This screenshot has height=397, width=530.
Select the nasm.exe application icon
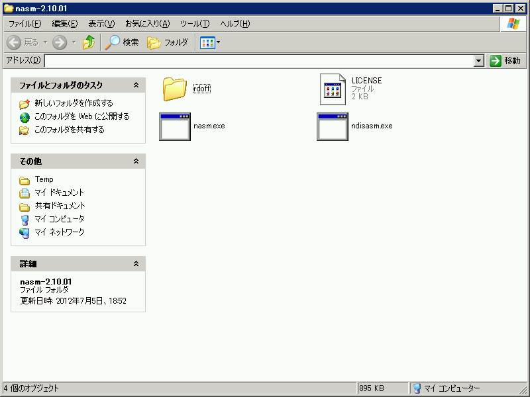click(x=175, y=126)
